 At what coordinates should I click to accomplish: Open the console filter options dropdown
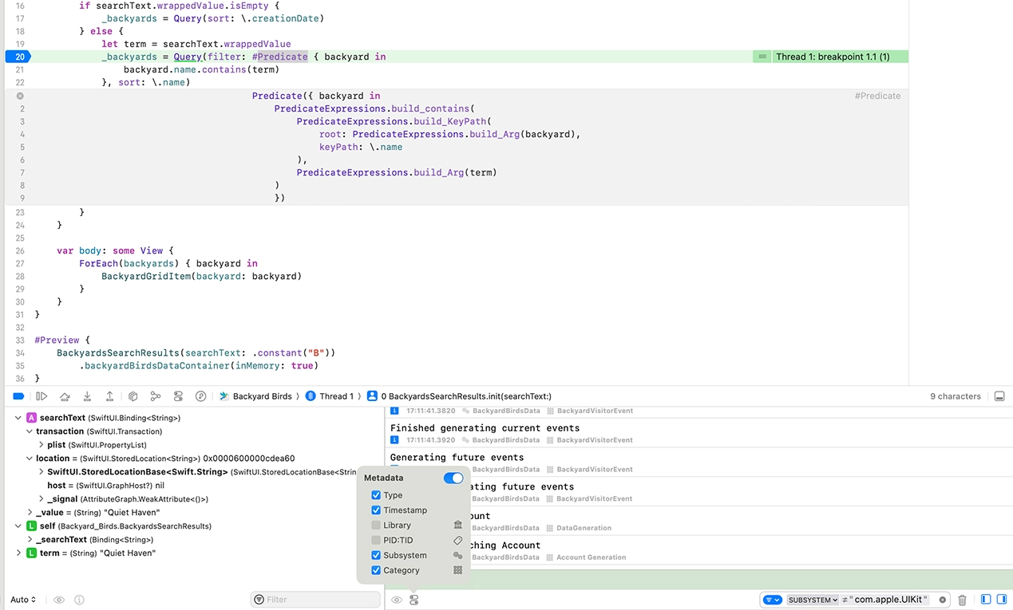772,600
